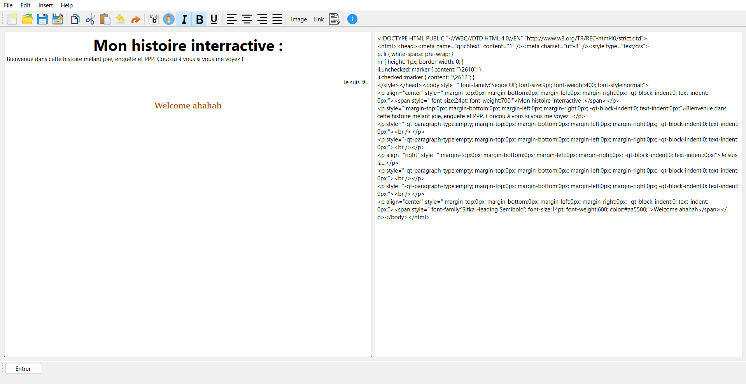
Task: Open the File menu
Action: click(8, 5)
